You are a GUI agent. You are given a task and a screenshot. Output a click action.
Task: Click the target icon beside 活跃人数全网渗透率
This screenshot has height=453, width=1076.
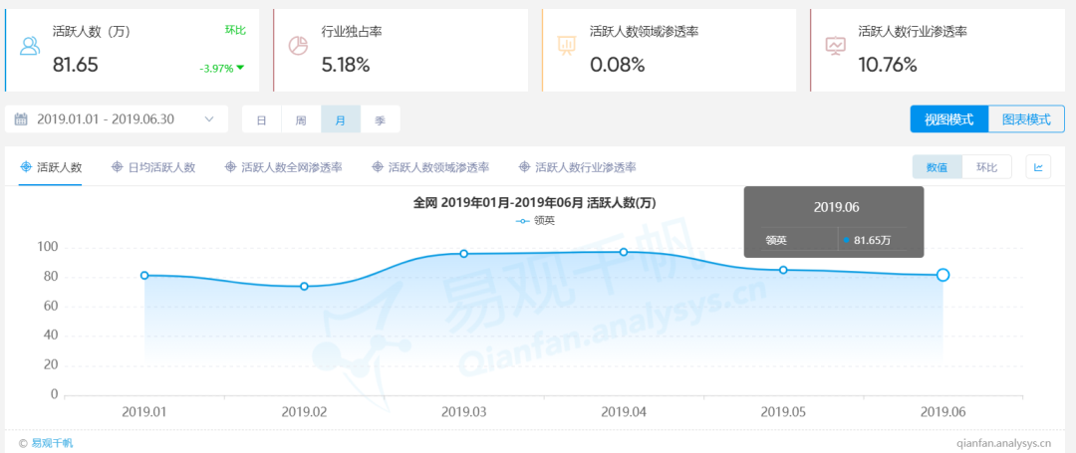230,167
